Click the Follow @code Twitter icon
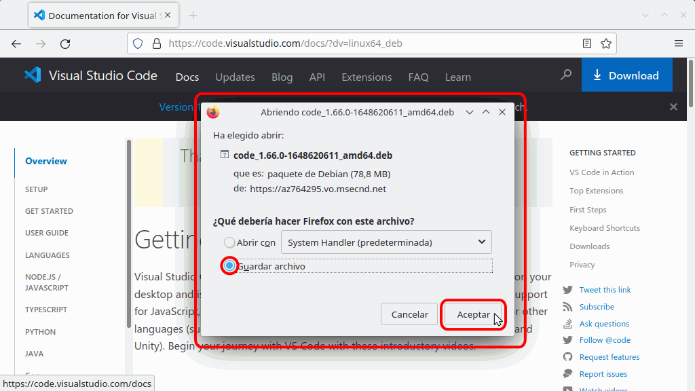The width and height of the screenshot is (695, 391). [x=568, y=340]
